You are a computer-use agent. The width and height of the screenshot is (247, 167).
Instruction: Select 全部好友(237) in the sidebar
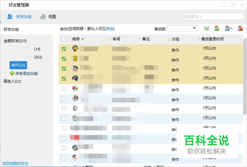(15, 41)
